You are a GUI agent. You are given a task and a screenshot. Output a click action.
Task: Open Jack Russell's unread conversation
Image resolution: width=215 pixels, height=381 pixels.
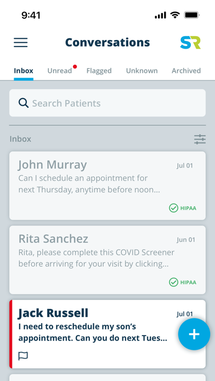click(107, 334)
